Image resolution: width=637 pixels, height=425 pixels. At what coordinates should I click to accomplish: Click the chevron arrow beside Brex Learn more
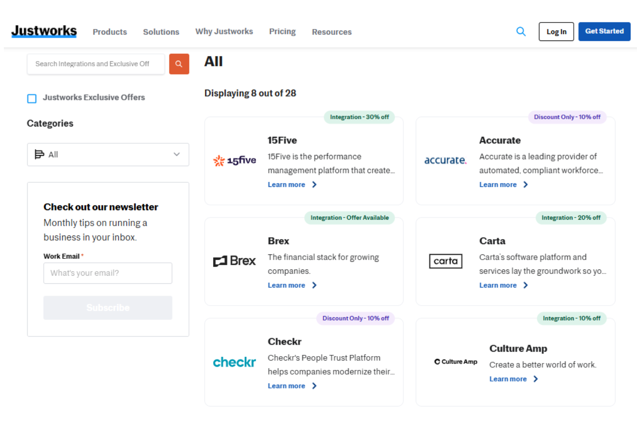314,285
